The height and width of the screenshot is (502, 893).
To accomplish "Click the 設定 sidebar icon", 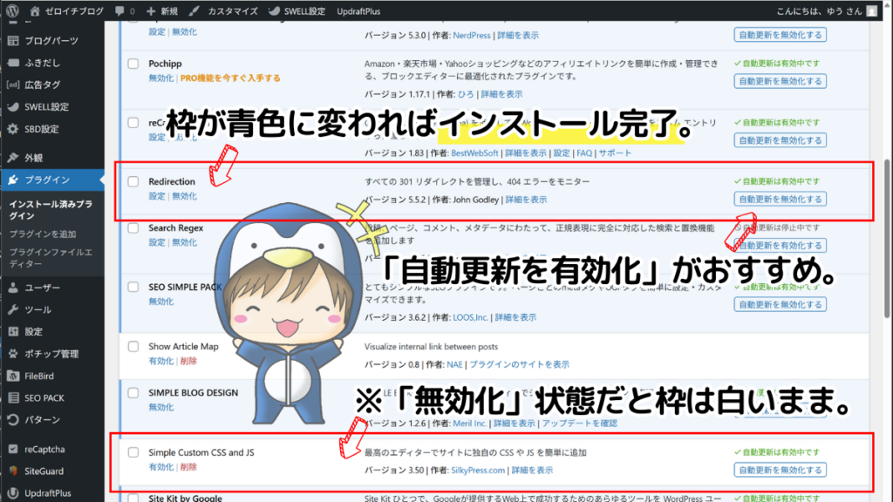I will (x=13, y=332).
